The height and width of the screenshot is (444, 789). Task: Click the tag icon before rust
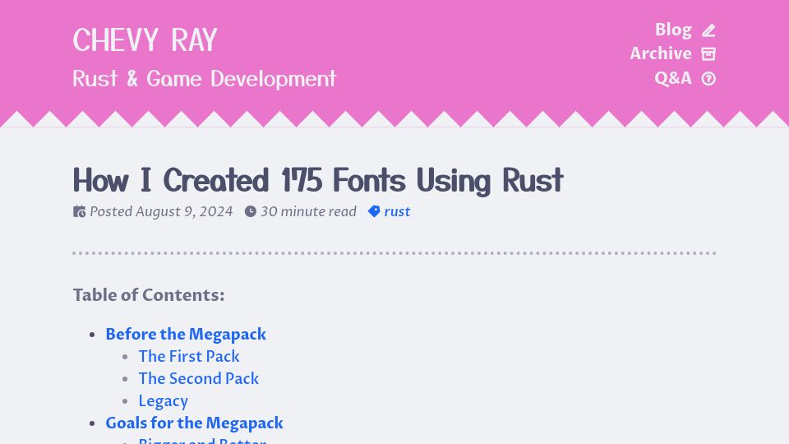point(374,211)
